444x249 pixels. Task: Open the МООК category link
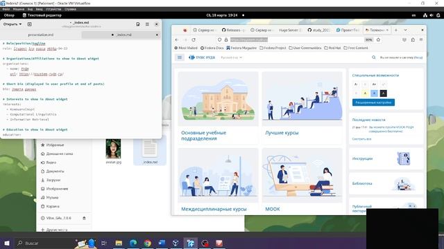273,209
